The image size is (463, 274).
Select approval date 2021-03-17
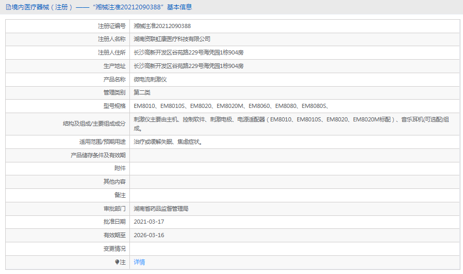point(149,222)
